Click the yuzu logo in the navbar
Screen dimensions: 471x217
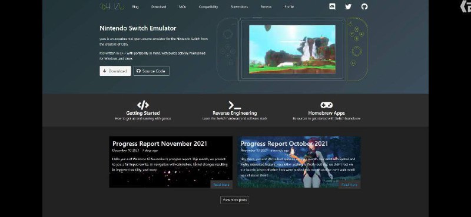coord(111,6)
